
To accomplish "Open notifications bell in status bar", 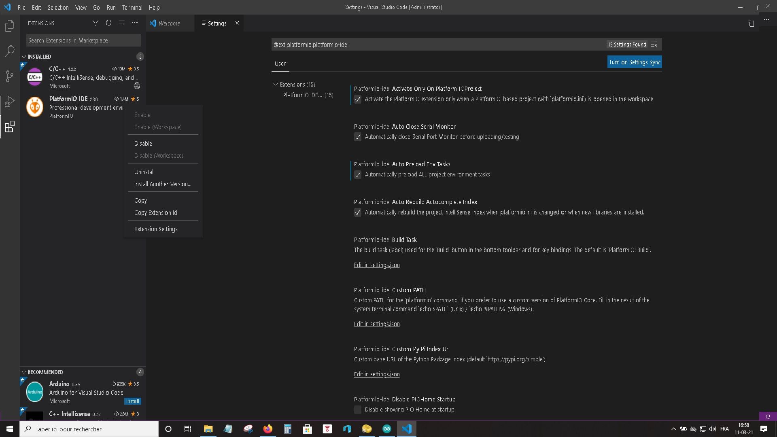I will tap(768, 416).
